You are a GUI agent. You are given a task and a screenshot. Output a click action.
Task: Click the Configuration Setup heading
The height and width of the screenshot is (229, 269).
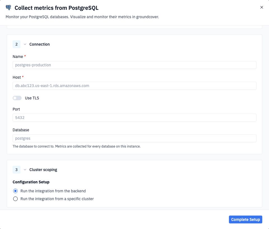coord(31,182)
